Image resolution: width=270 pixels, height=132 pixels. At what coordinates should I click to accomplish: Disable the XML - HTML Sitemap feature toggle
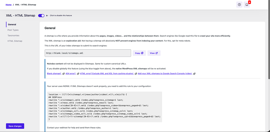point(41,15)
